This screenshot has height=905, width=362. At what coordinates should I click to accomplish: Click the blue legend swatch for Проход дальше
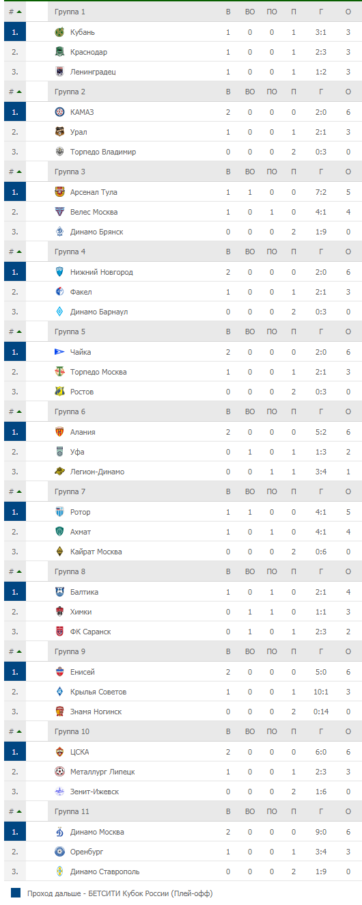pos(16,893)
